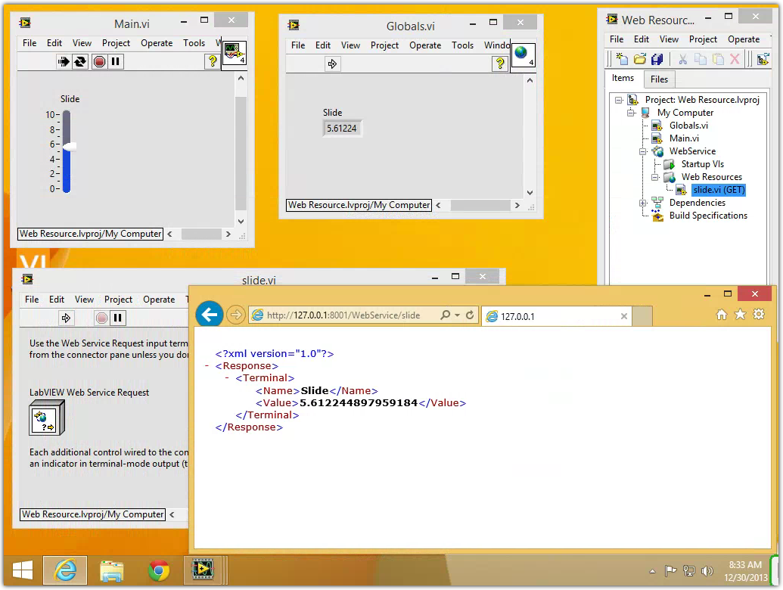The width and height of the screenshot is (783, 590).
Task: Click New Project icon in Project Explorer
Action: coord(622,59)
